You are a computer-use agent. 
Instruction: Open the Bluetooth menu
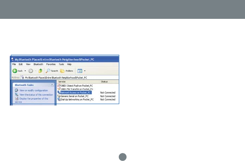(x=38, y=64)
